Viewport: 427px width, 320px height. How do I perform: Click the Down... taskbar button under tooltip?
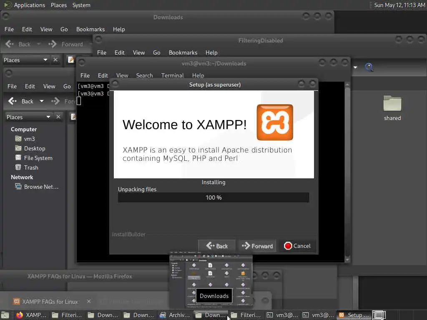(x=211, y=315)
